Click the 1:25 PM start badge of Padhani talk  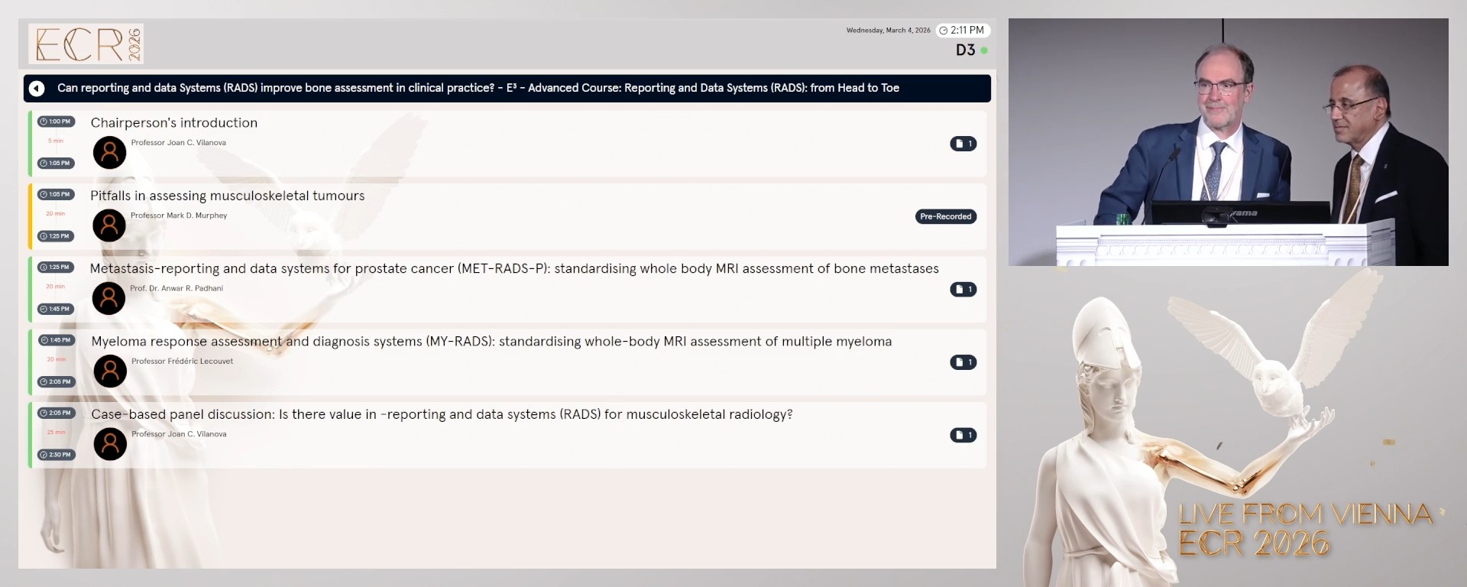click(56, 268)
